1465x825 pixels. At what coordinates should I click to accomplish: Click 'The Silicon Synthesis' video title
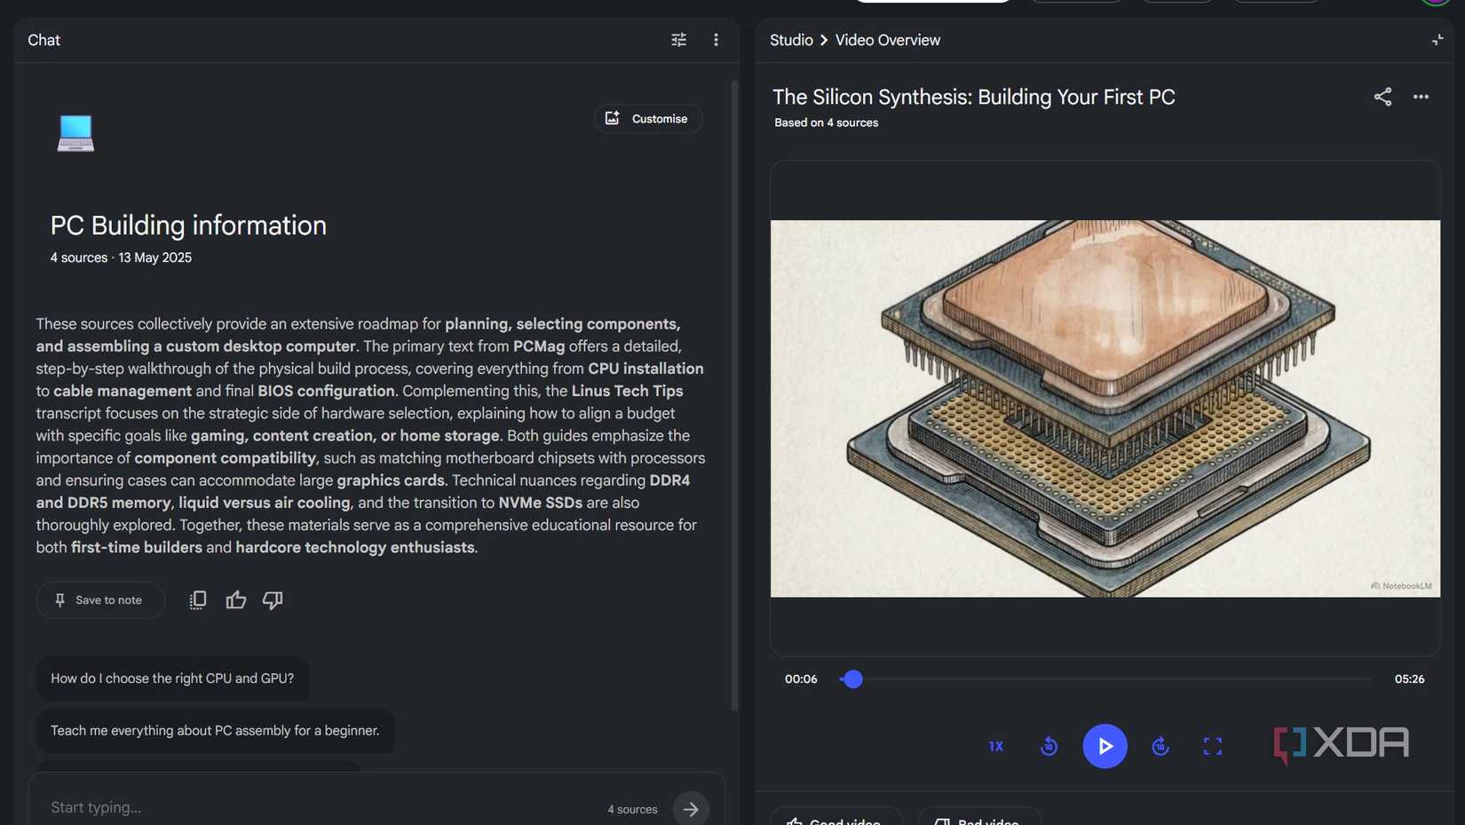[973, 97]
